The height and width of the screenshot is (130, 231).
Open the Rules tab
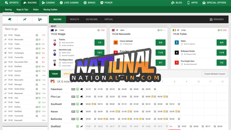coord(36,9)
